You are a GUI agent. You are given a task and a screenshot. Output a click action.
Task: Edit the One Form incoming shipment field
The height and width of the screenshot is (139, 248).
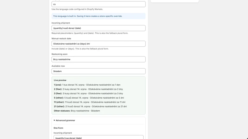coord(98,137)
